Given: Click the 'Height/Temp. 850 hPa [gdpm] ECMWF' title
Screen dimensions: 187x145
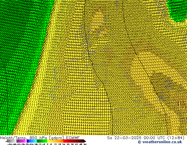Looking at the screenshot, I should (40, 138).
